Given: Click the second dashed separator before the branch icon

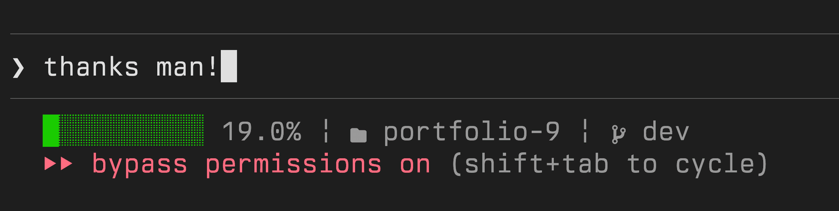Looking at the screenshot, I should (x=585, y=131).
